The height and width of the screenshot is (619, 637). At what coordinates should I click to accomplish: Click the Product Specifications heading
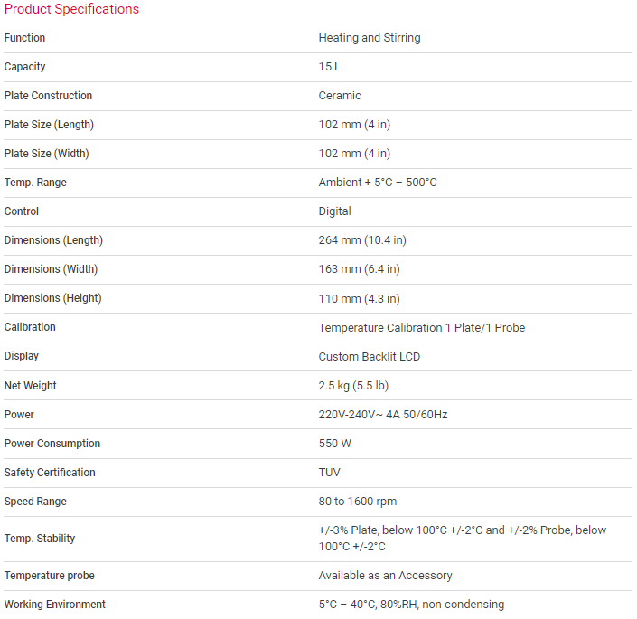(72, 9)
